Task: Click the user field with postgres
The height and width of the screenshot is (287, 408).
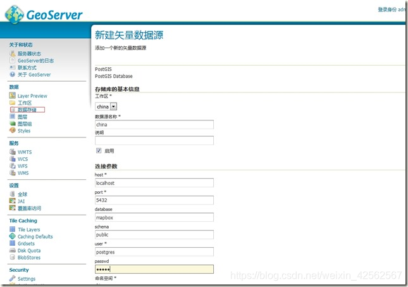Action: coord(154,252)
